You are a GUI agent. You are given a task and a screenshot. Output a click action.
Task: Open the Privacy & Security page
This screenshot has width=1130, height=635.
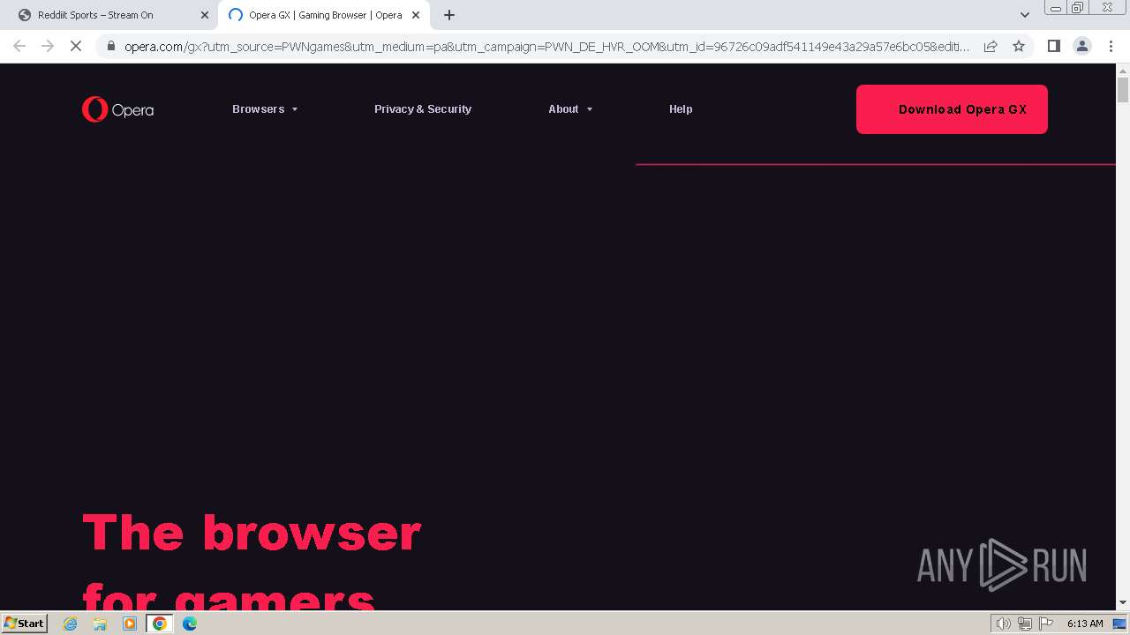(423, 109)
